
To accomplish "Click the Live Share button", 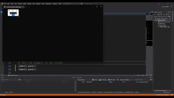I will (165, 7).
